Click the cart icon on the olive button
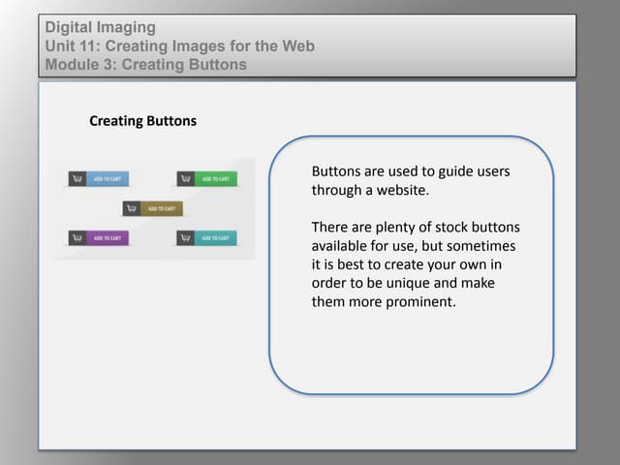620x465 pixels. point(132,208)
